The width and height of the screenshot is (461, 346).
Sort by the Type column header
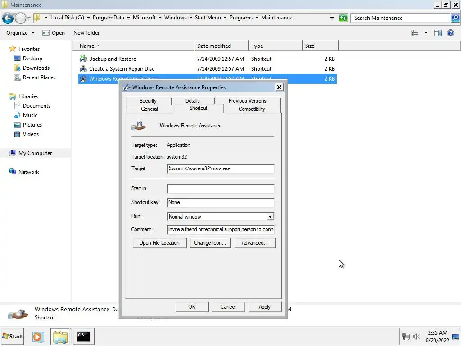pos(275,46)
